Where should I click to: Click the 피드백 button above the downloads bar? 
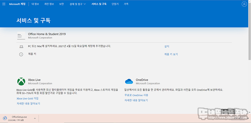click(x=228, y=111)
